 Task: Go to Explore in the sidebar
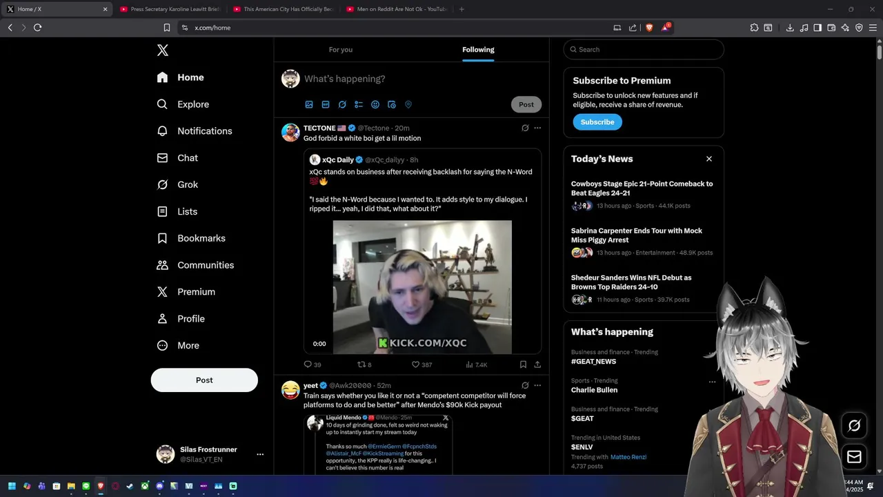click(183, 104)
